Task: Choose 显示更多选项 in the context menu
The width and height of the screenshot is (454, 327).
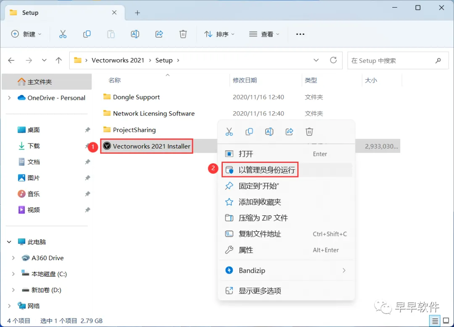Action: pyautogui.click(x=286, y=290)
